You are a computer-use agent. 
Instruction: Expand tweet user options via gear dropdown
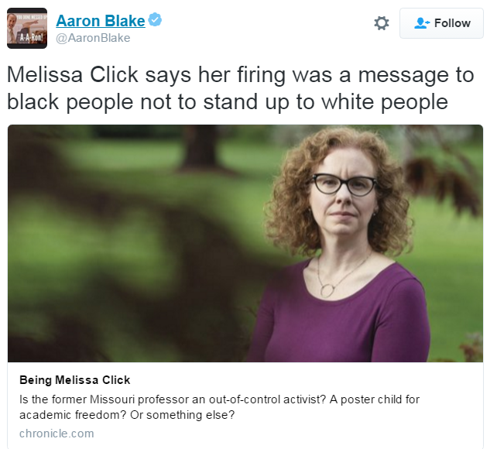pos(382,23)
